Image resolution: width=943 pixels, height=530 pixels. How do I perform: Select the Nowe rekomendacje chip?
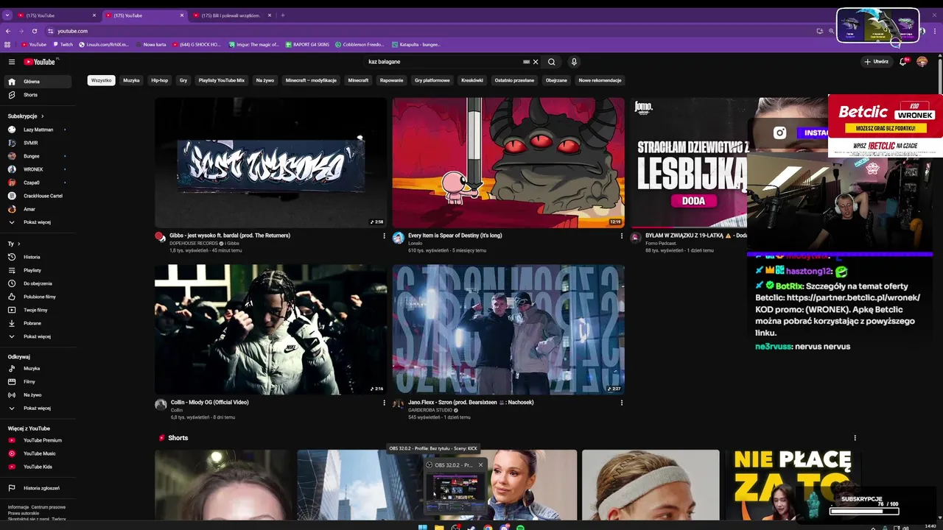[600, 80]
